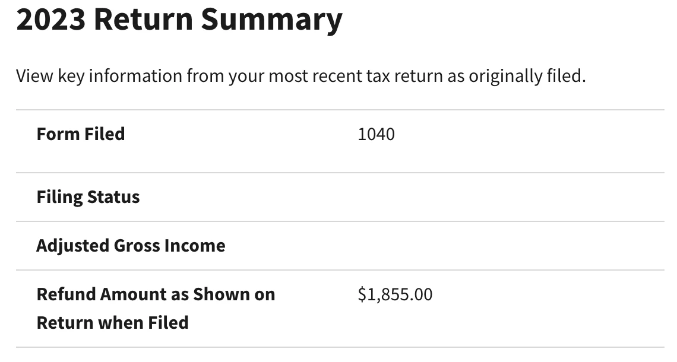Select the Filing Status row label

[88, 197]
